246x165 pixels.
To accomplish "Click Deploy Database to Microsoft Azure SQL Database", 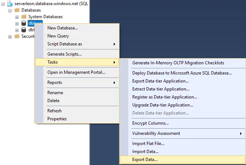I will [182, 73].
